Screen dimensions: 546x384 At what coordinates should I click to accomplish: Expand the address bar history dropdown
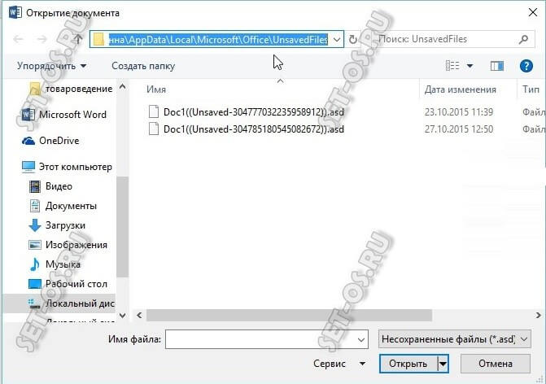click(x=337, y=39)
